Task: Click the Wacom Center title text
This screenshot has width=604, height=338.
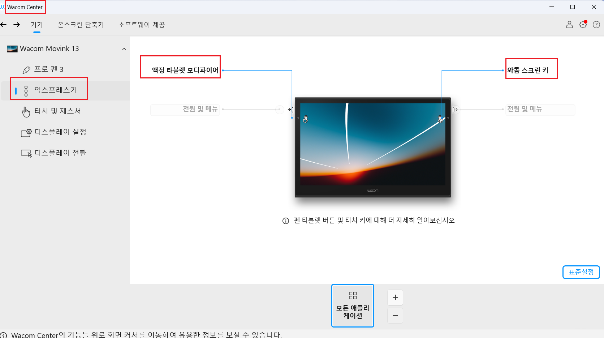Action: [25, 7]
